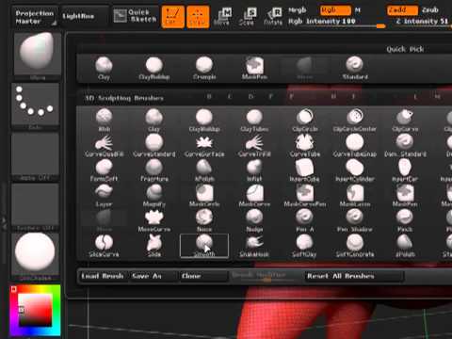
Task: Select the sPolish brush
Action: click(405, 246)
